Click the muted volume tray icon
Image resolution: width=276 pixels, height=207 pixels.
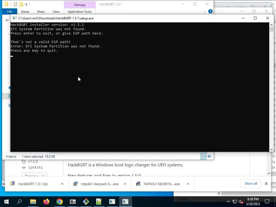241,202
